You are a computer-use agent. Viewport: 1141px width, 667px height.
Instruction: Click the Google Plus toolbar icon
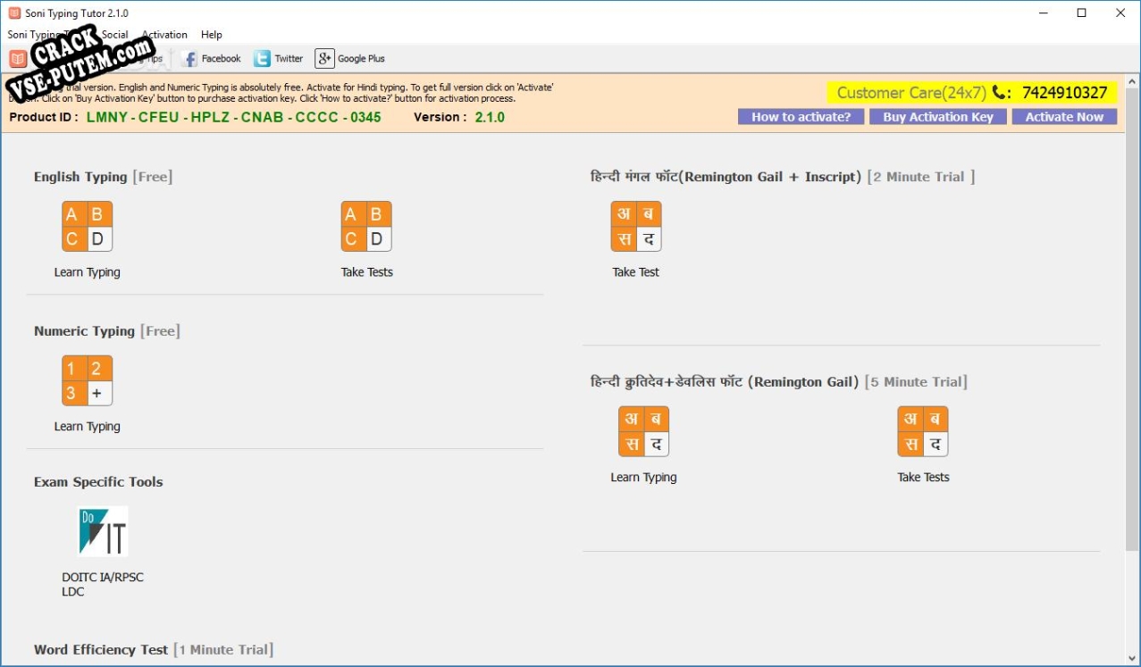(349, 59)
